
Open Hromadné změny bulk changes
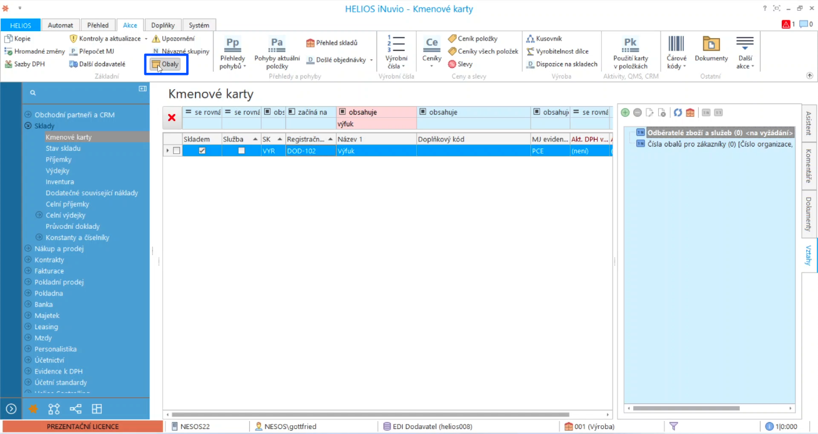tap(34, 51)
